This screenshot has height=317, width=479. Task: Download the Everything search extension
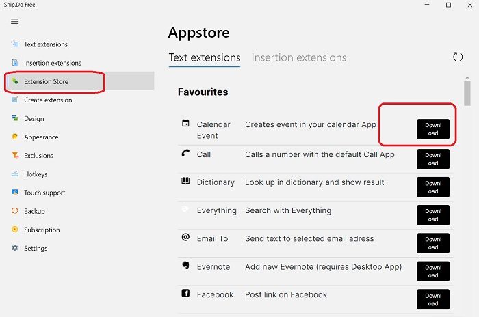433,215
